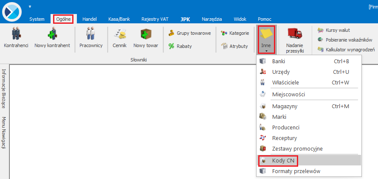
Task: Select Kody CN from the menu
Action: 309,161
